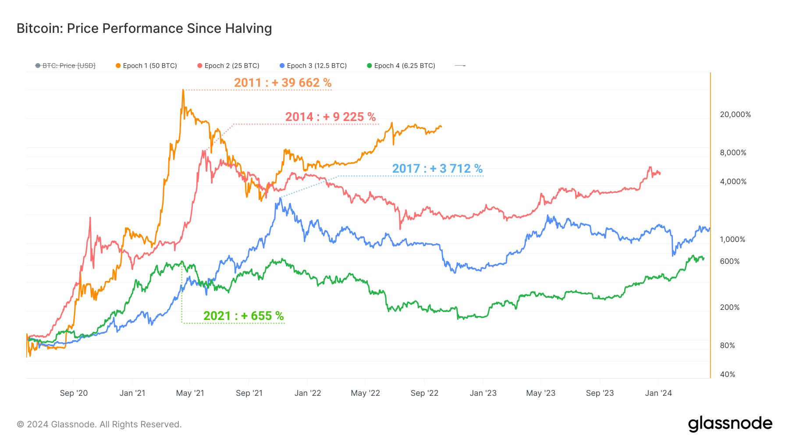The image size is (789, 444).
Task: Enable the struck-through BTC: Price [USD] series
Action: pos(69,66)
